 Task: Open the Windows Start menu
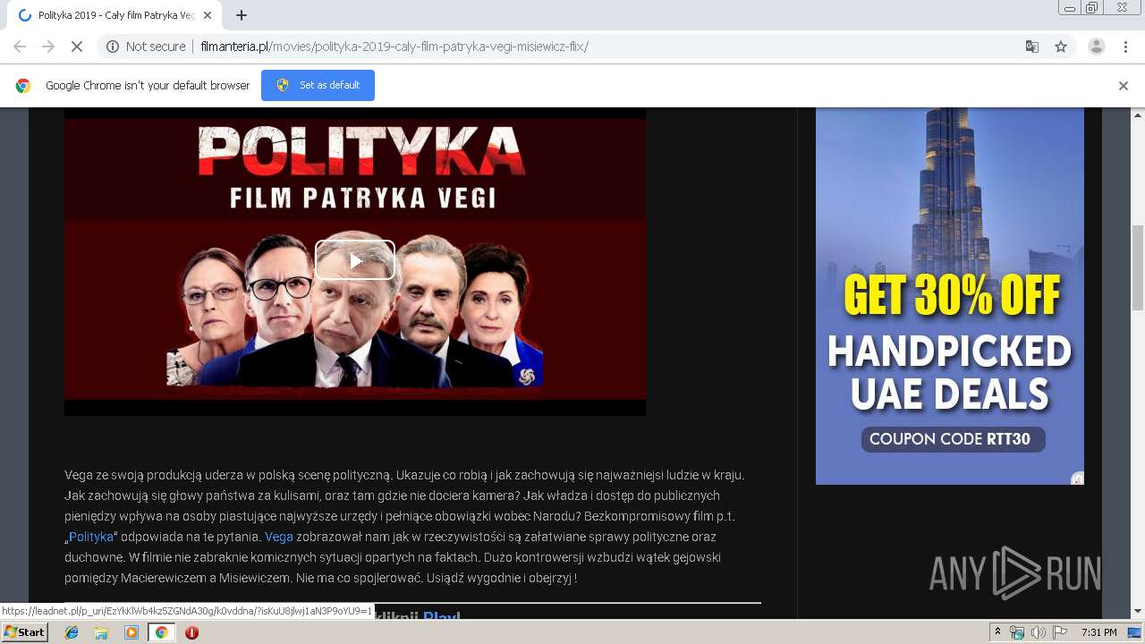(24, 632)
